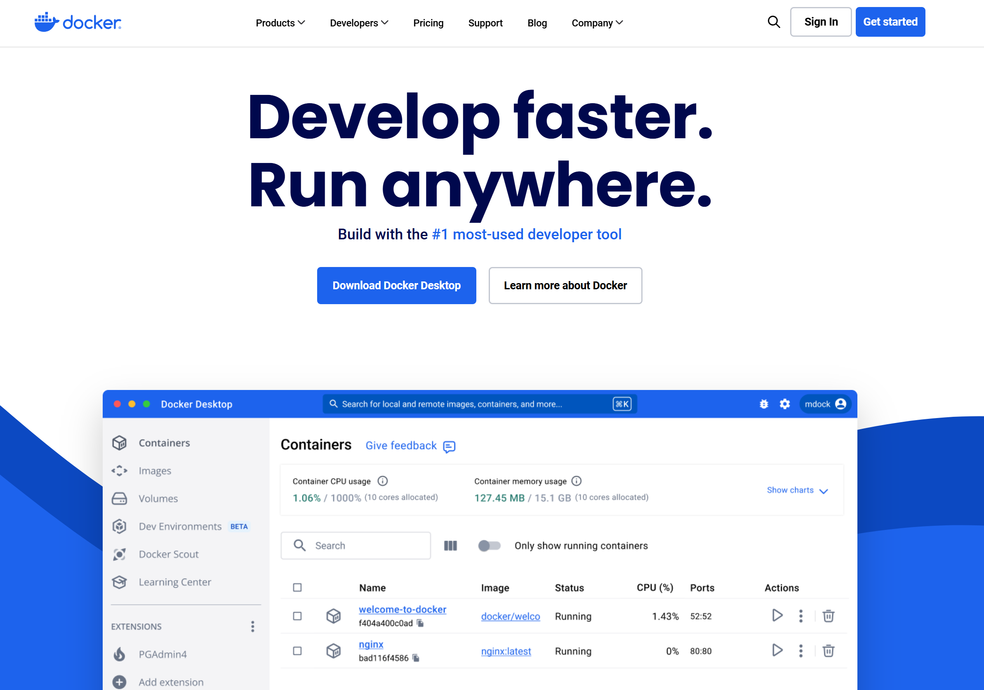Click the Add extension plus icon
984x690 pixels.
[x=119, y=682]
